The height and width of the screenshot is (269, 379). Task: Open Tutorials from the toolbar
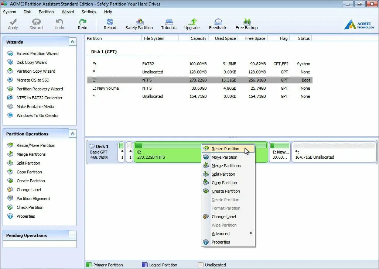pos(169,24)
